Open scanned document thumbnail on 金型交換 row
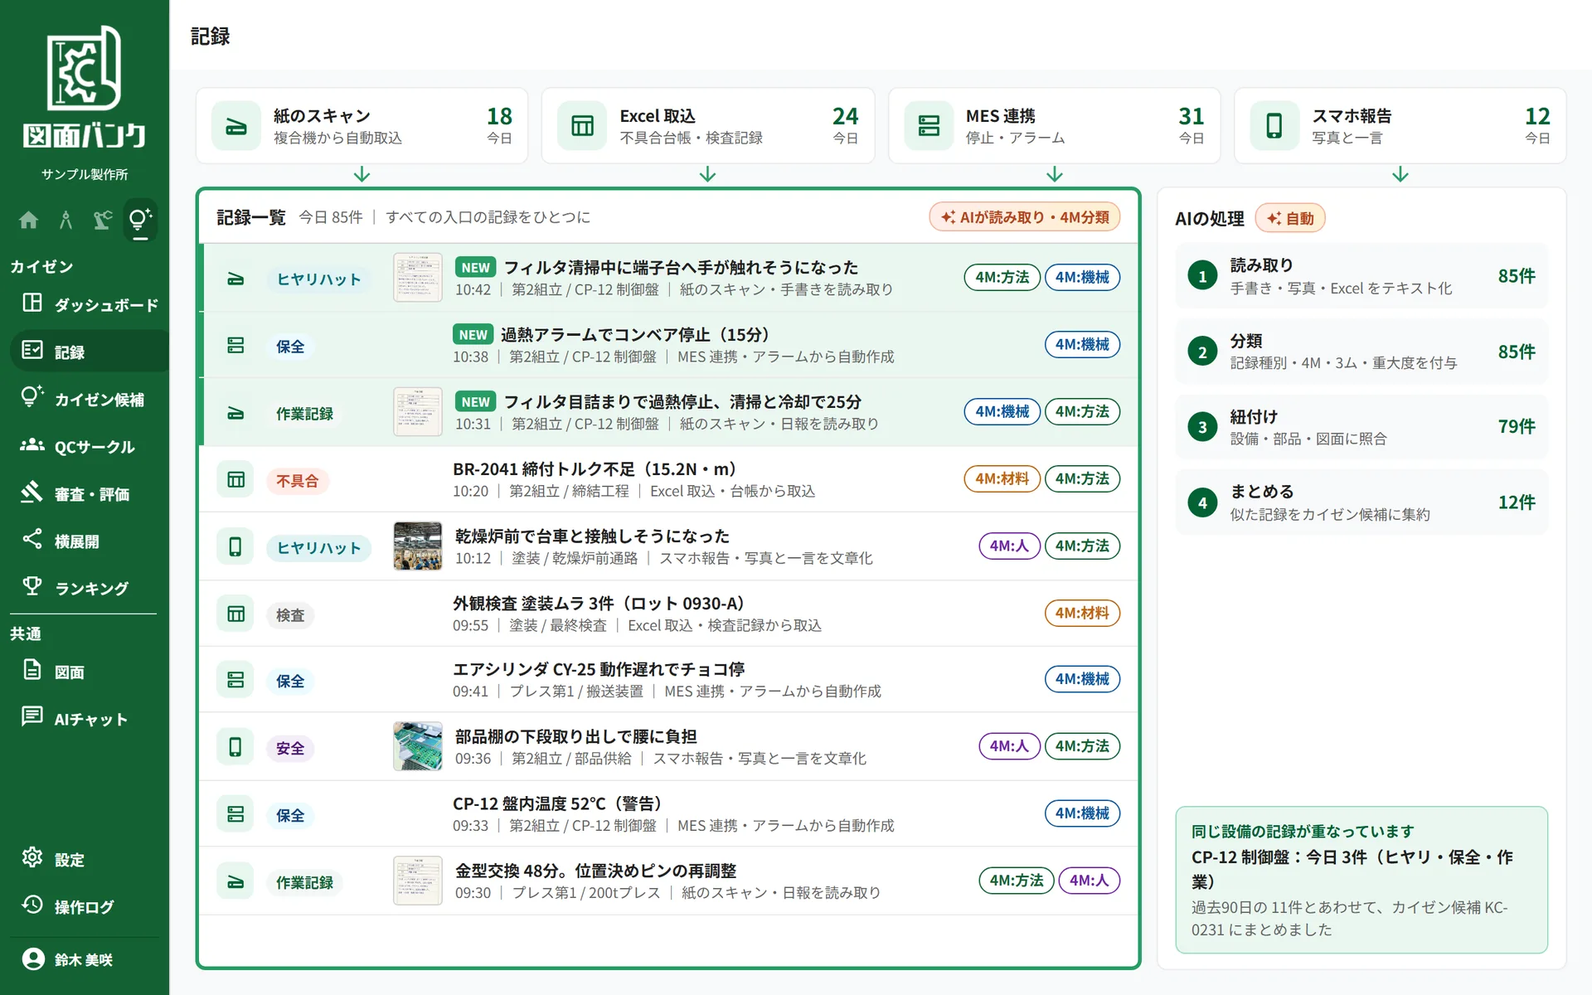This screenshot has width=1592, height=995. coord(418,880)
